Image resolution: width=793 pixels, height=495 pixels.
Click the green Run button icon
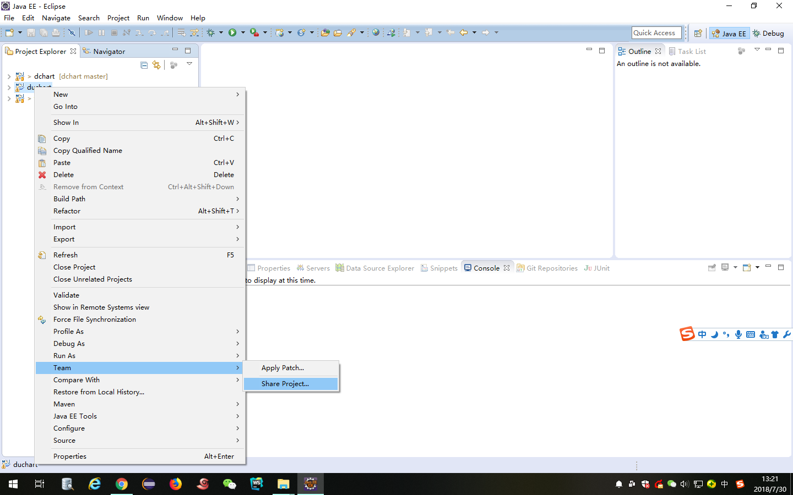(232, 32)
